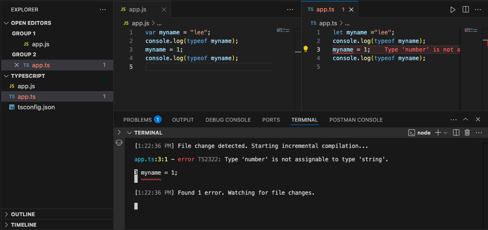488x230 pixels.
Task: Click the Run code play icon
Action: click(453, 10)
